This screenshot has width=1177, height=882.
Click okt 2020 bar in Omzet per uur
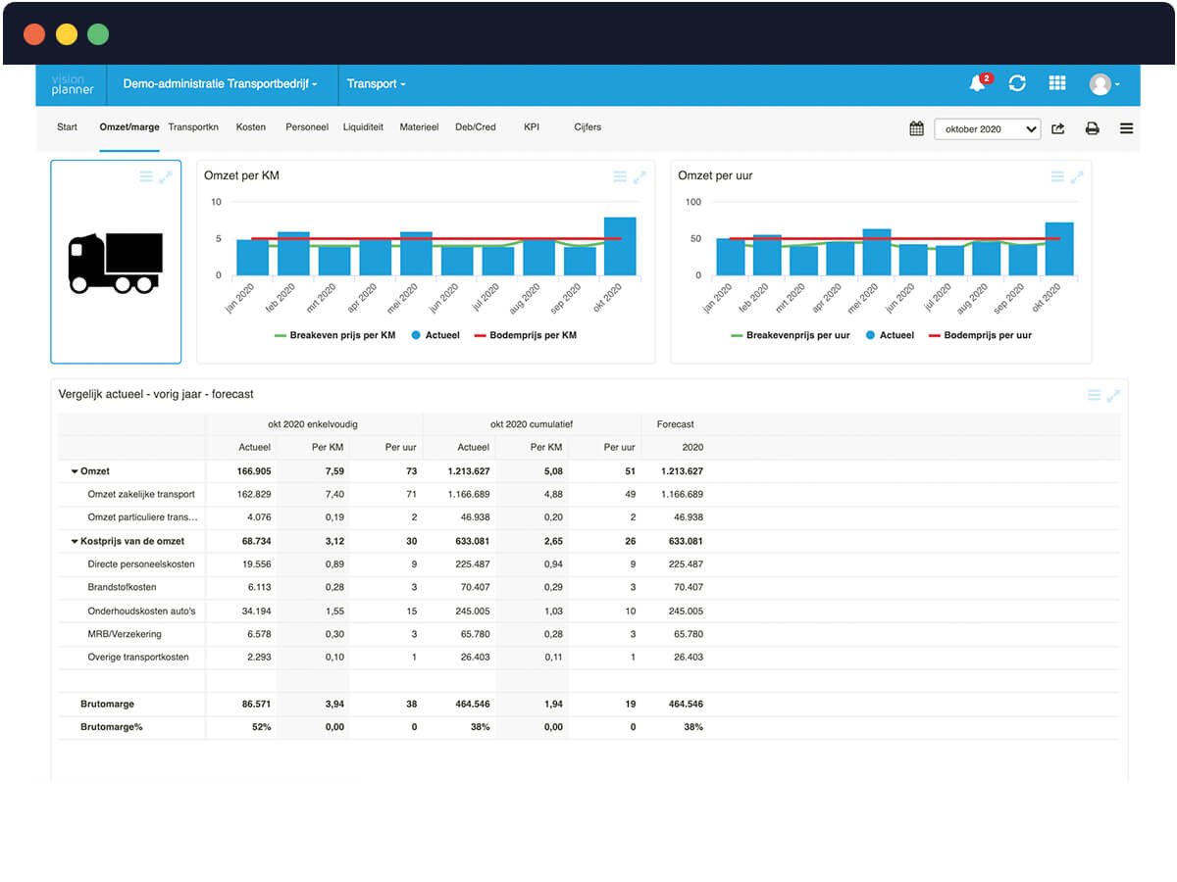(1059, 249)
